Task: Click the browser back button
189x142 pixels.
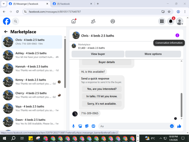Action: [4, 12]
